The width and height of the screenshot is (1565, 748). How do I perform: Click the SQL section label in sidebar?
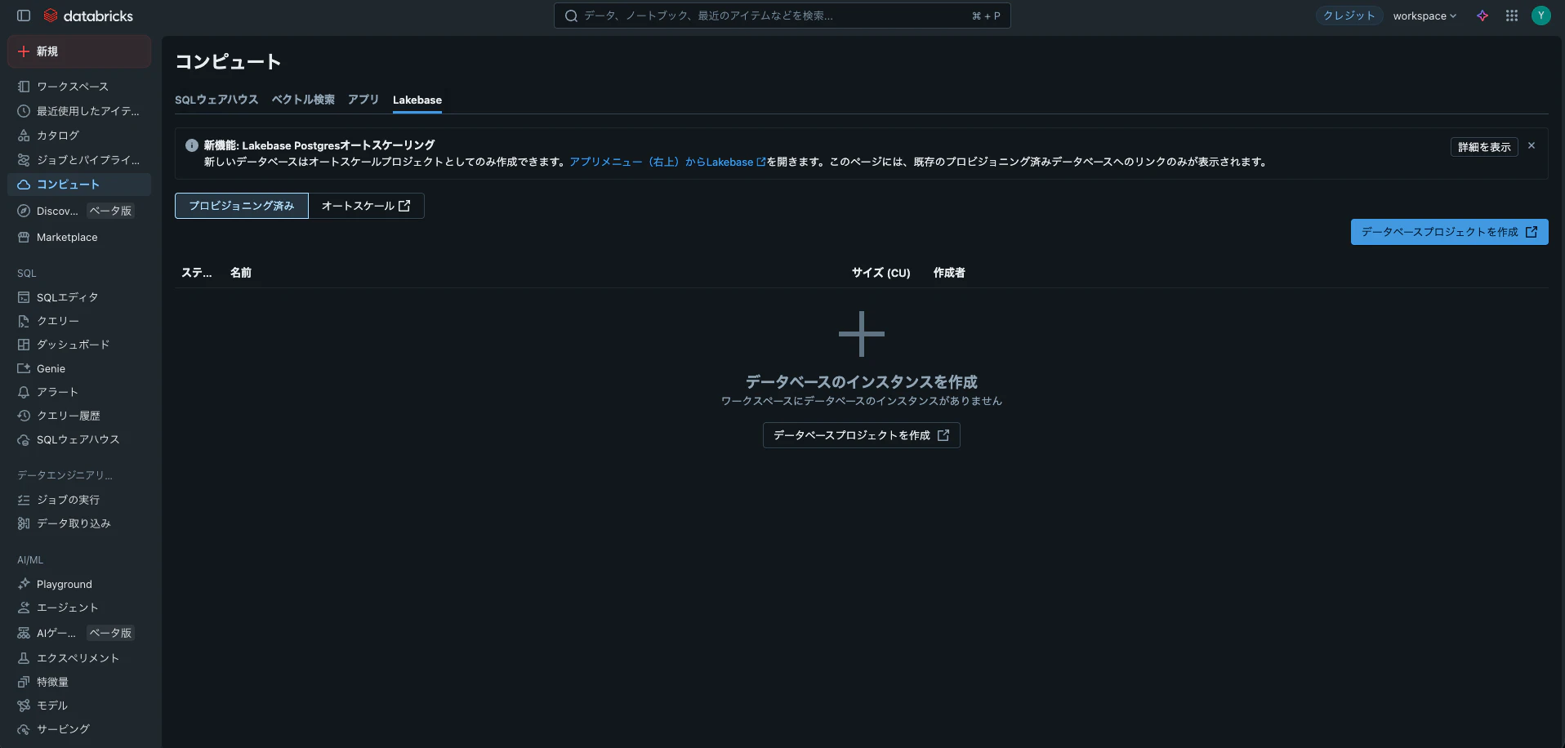point(27,274)
